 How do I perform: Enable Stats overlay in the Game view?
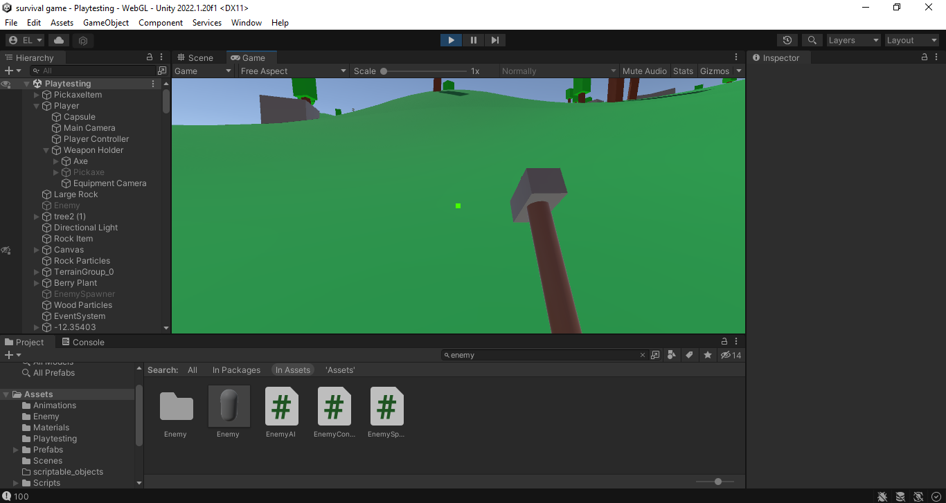click(683, 71)
